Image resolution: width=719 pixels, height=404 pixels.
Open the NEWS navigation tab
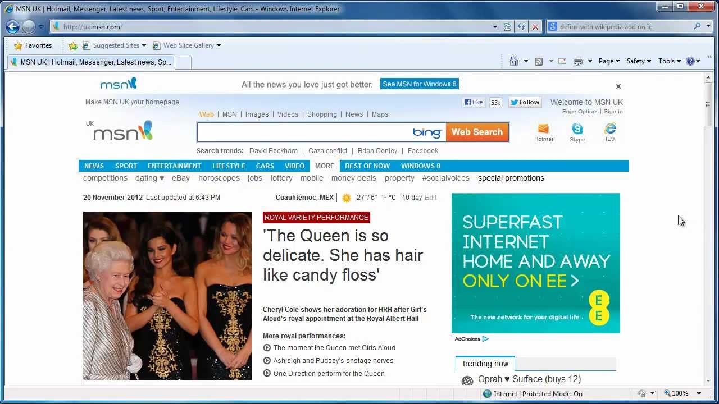click(94, 166)
